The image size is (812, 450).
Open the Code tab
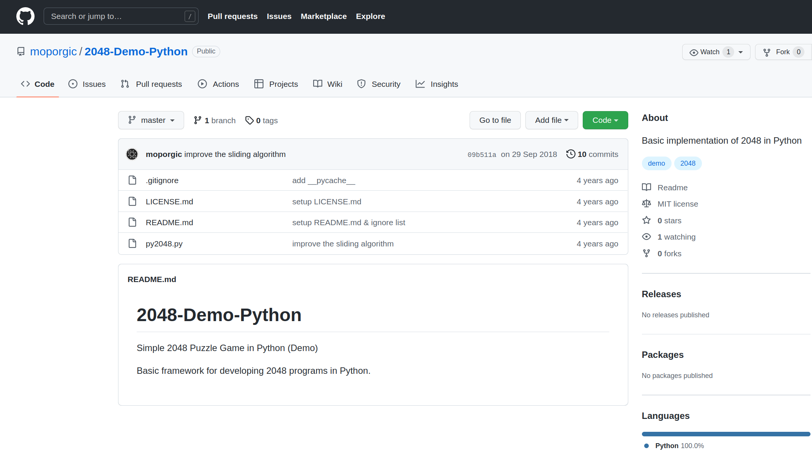pyautogui.click(x=38, y=84)
